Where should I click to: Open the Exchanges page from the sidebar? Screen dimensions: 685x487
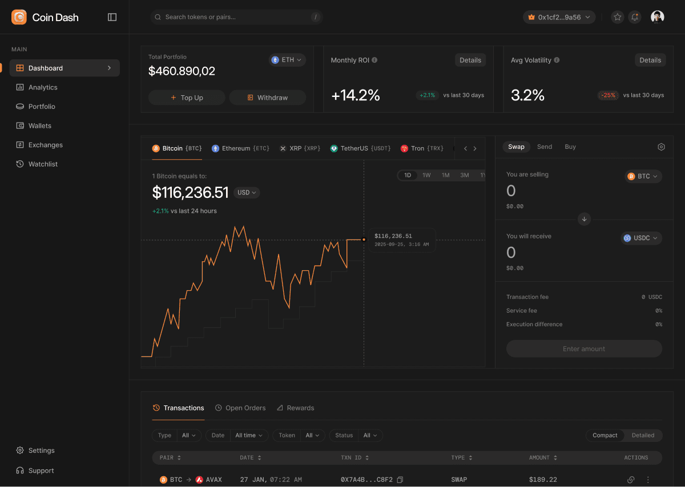point(46,144)
